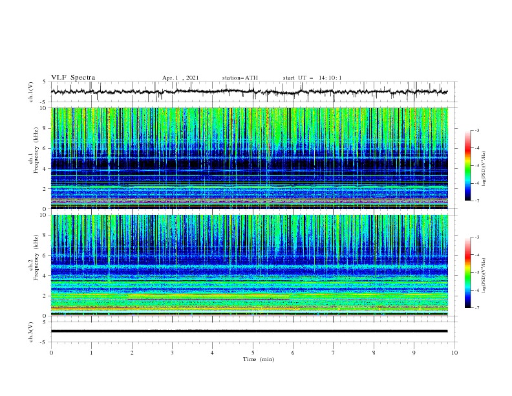Click inside the ch.2 spectrogram panel
The image size is (512, 396).
coord(250,265)
